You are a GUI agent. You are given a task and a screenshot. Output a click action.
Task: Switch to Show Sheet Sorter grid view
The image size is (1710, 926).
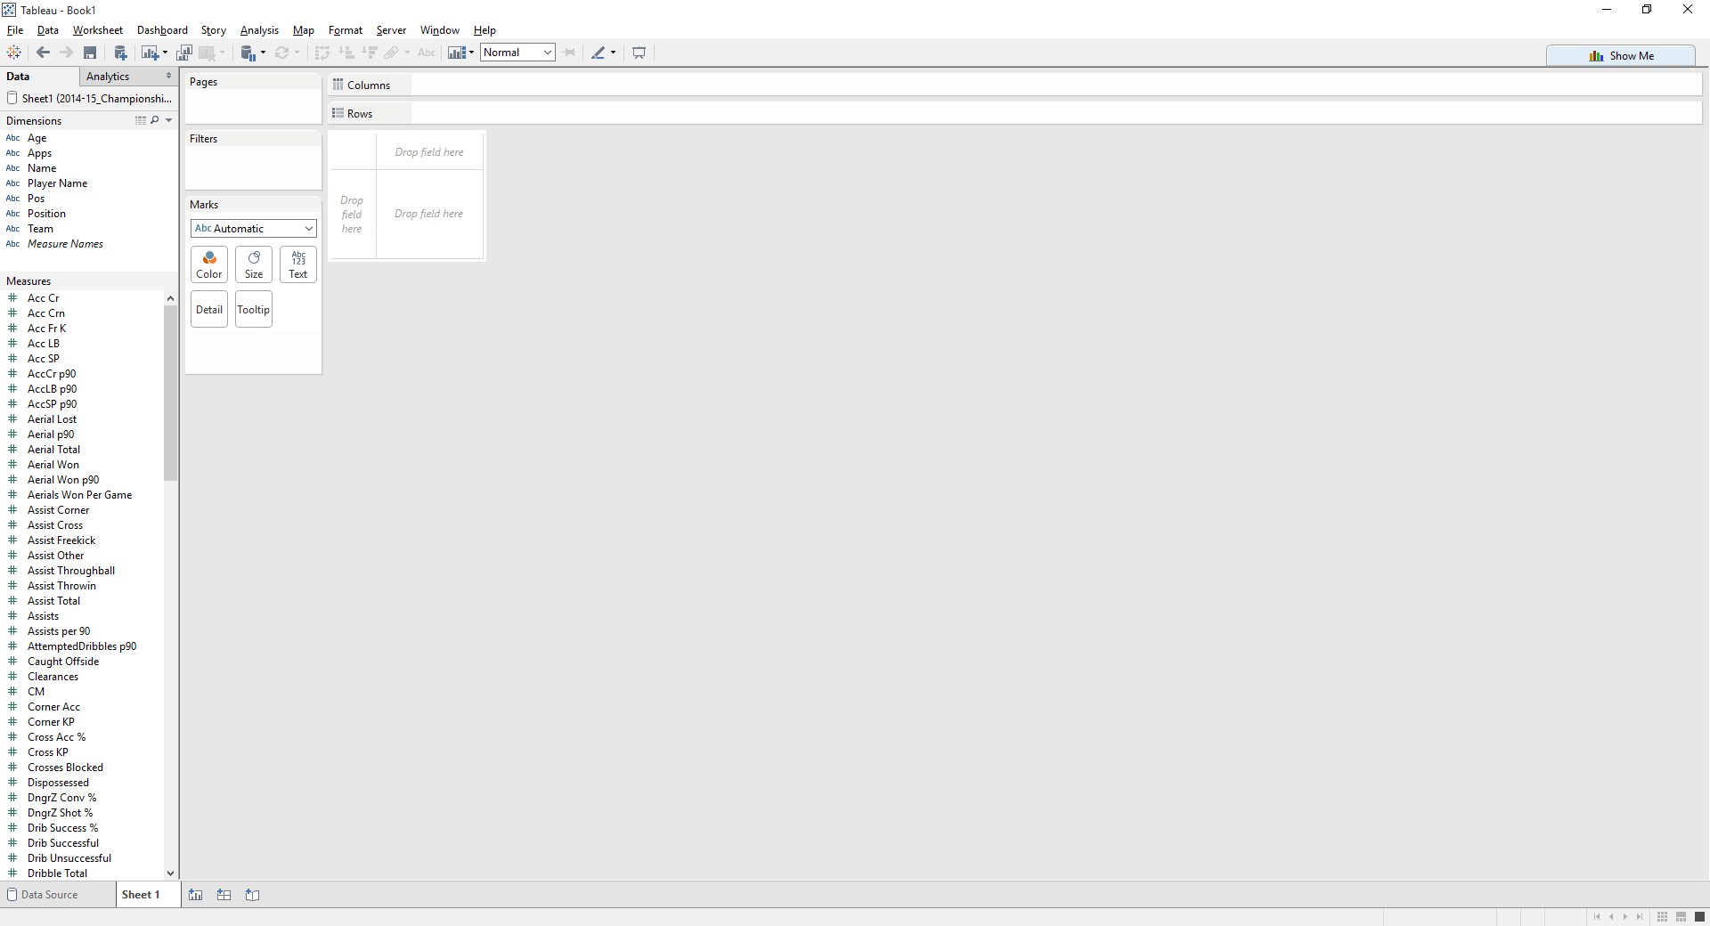click(x=1662, y=917)
